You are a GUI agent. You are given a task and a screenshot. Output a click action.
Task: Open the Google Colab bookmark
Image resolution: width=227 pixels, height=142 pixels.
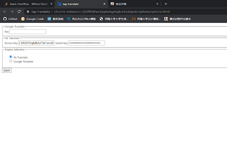(32, 19)
